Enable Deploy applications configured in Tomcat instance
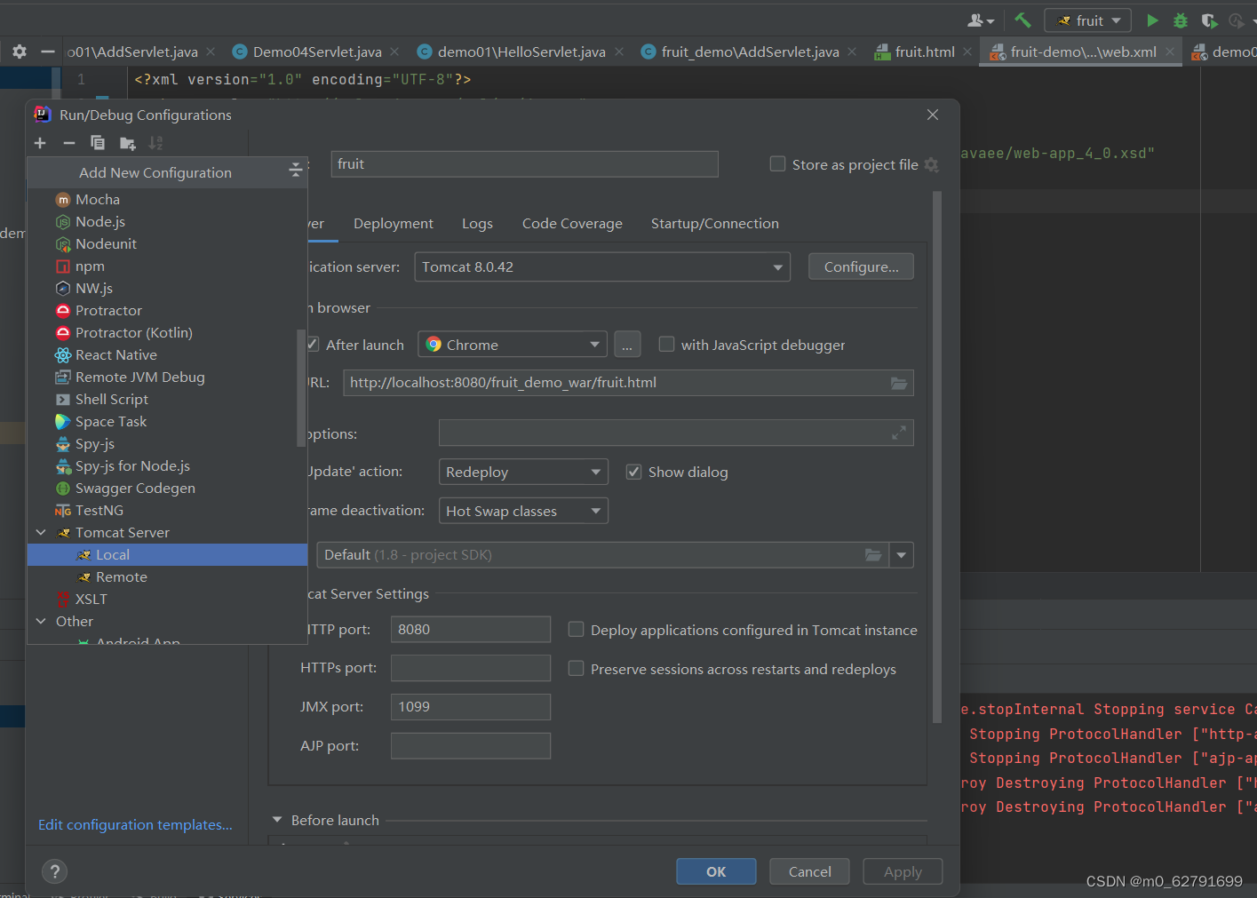 (x=576, y=629)
